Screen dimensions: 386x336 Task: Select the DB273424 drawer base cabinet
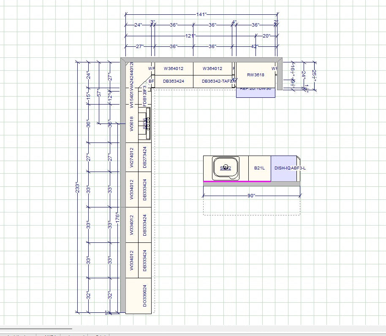tap(145, 157)
